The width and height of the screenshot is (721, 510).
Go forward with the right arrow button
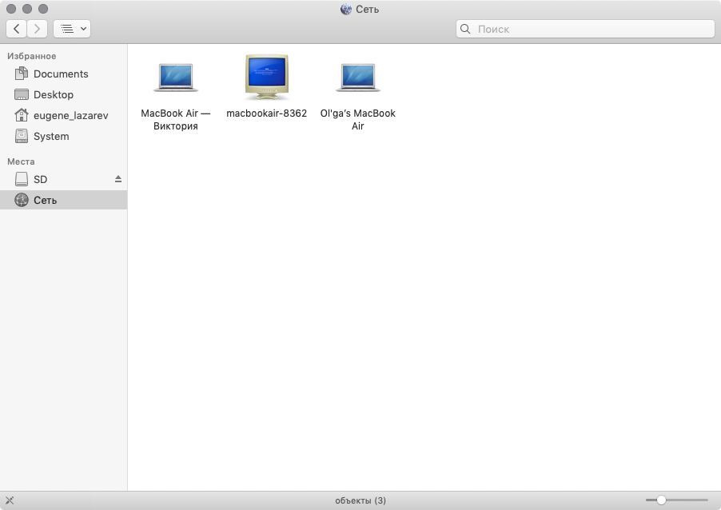point(38,29)
